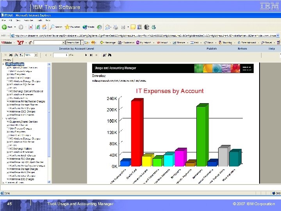
Task: Open Yahoo Bookmarks toolbar button
Action: [126, 43]
